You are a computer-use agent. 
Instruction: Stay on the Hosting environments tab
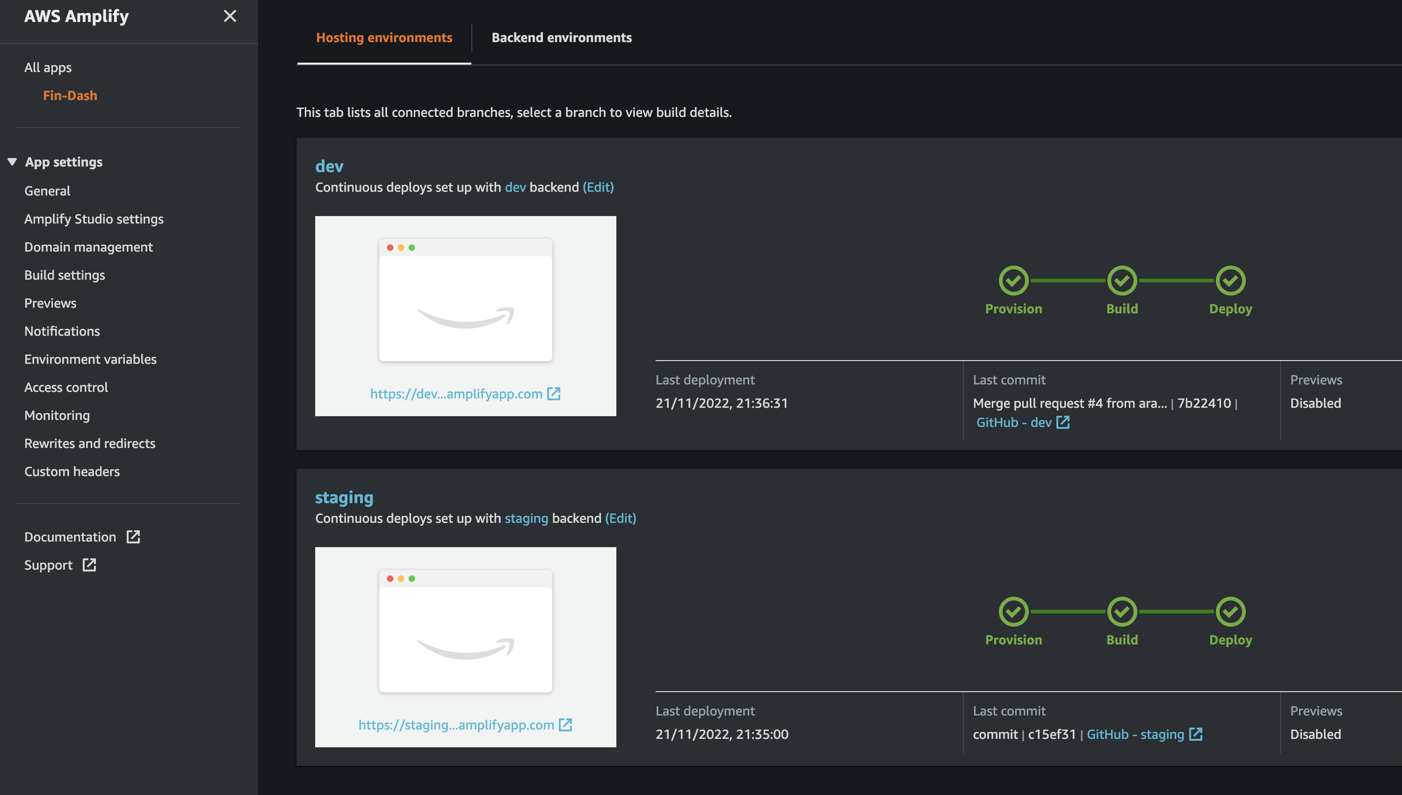click(x=384, y=37)
